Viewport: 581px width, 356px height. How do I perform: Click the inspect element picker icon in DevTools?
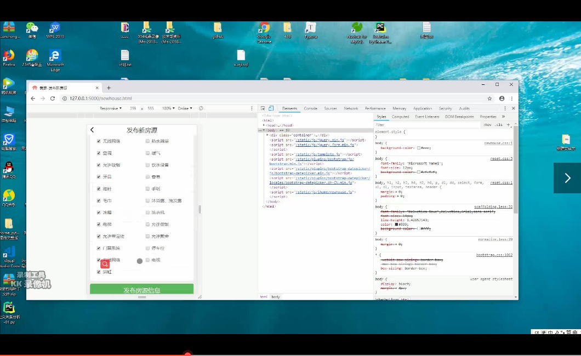click(x=263, y=108)
